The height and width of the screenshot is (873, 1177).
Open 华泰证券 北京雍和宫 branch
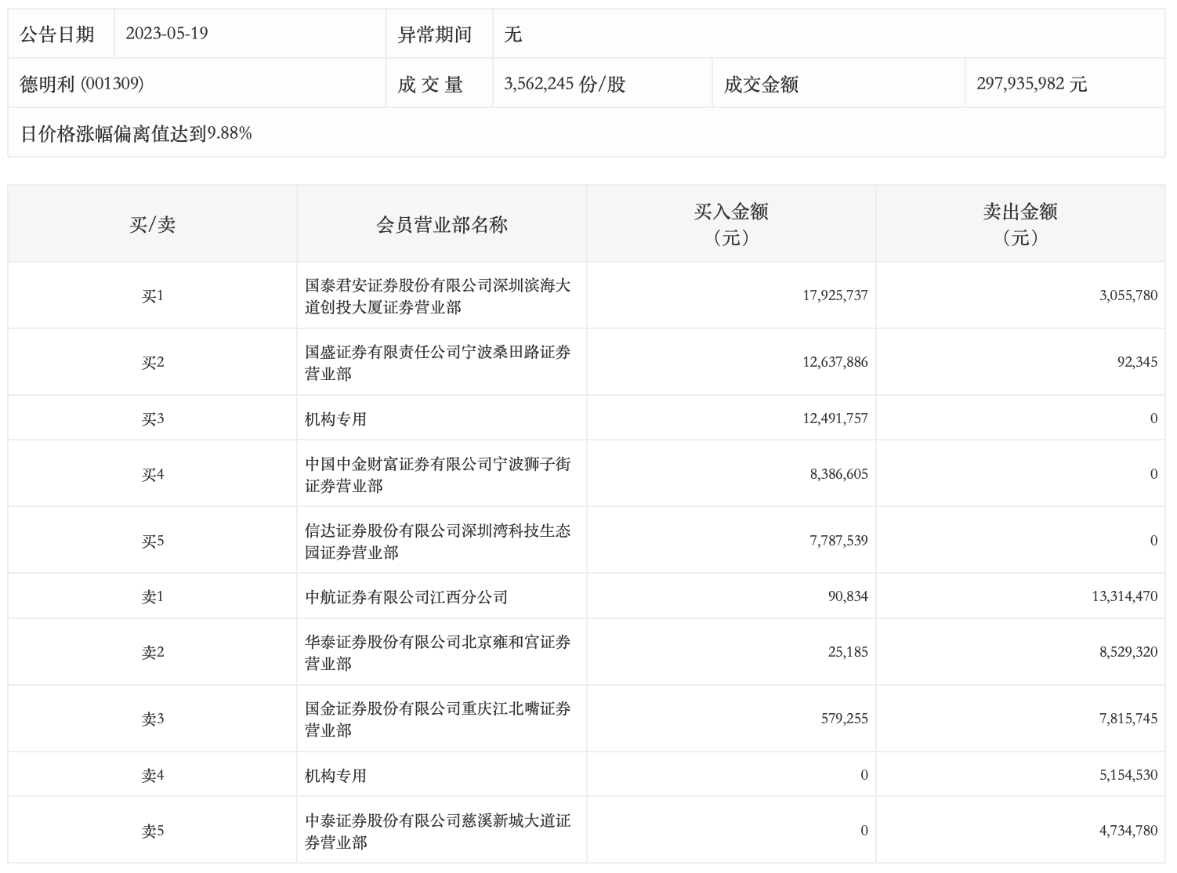coord(437,653)
